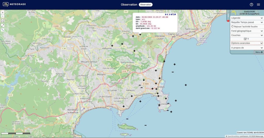The image size is (264, 138).
Task: Jump to first strike in popup
Action: click(x=166, y=14)
